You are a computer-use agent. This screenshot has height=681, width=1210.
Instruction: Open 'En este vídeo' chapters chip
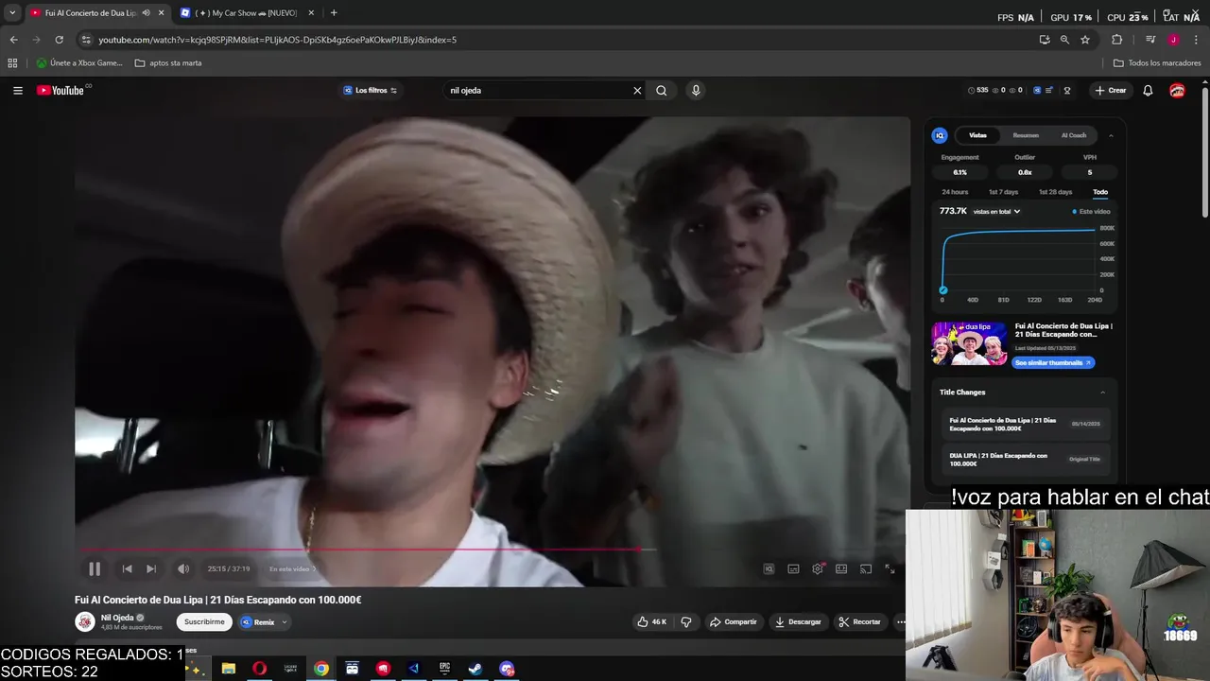tap(292, 568)
